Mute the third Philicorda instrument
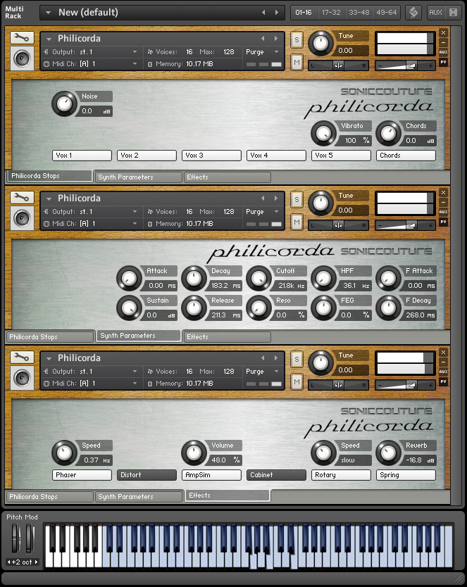This screenshot has height=587, width=467. (297, 382)
